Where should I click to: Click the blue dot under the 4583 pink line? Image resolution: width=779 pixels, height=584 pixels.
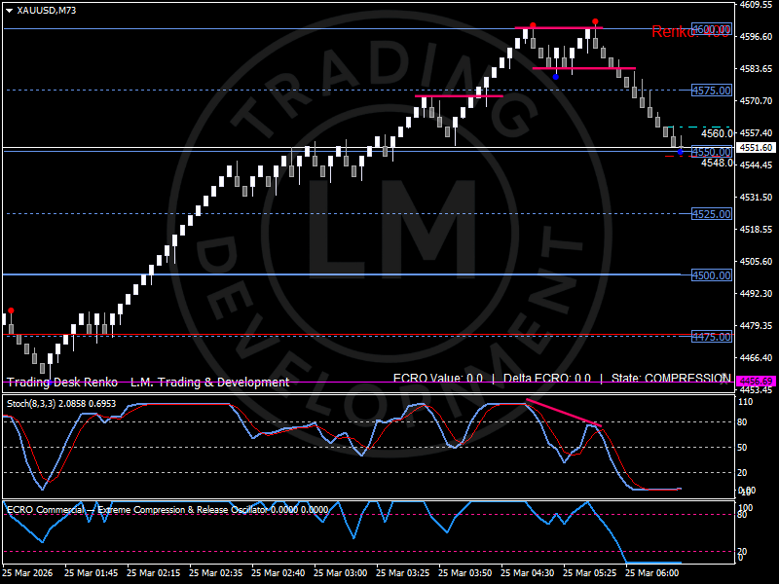(x=555, y=76)
